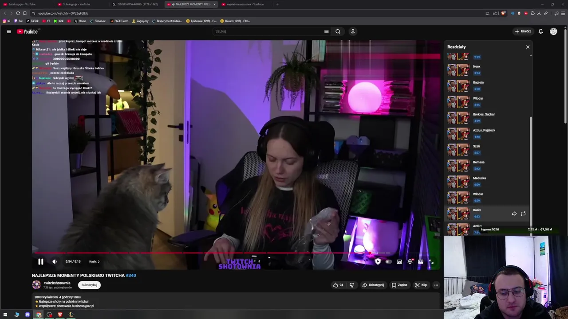
Task: Open the more actions three-dot menu
Action: point(436,285)
